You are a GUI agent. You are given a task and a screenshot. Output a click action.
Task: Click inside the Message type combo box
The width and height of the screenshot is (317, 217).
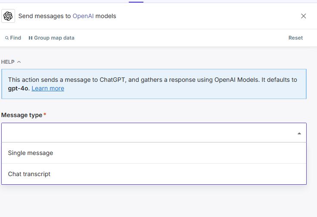(x=146, y=133)
